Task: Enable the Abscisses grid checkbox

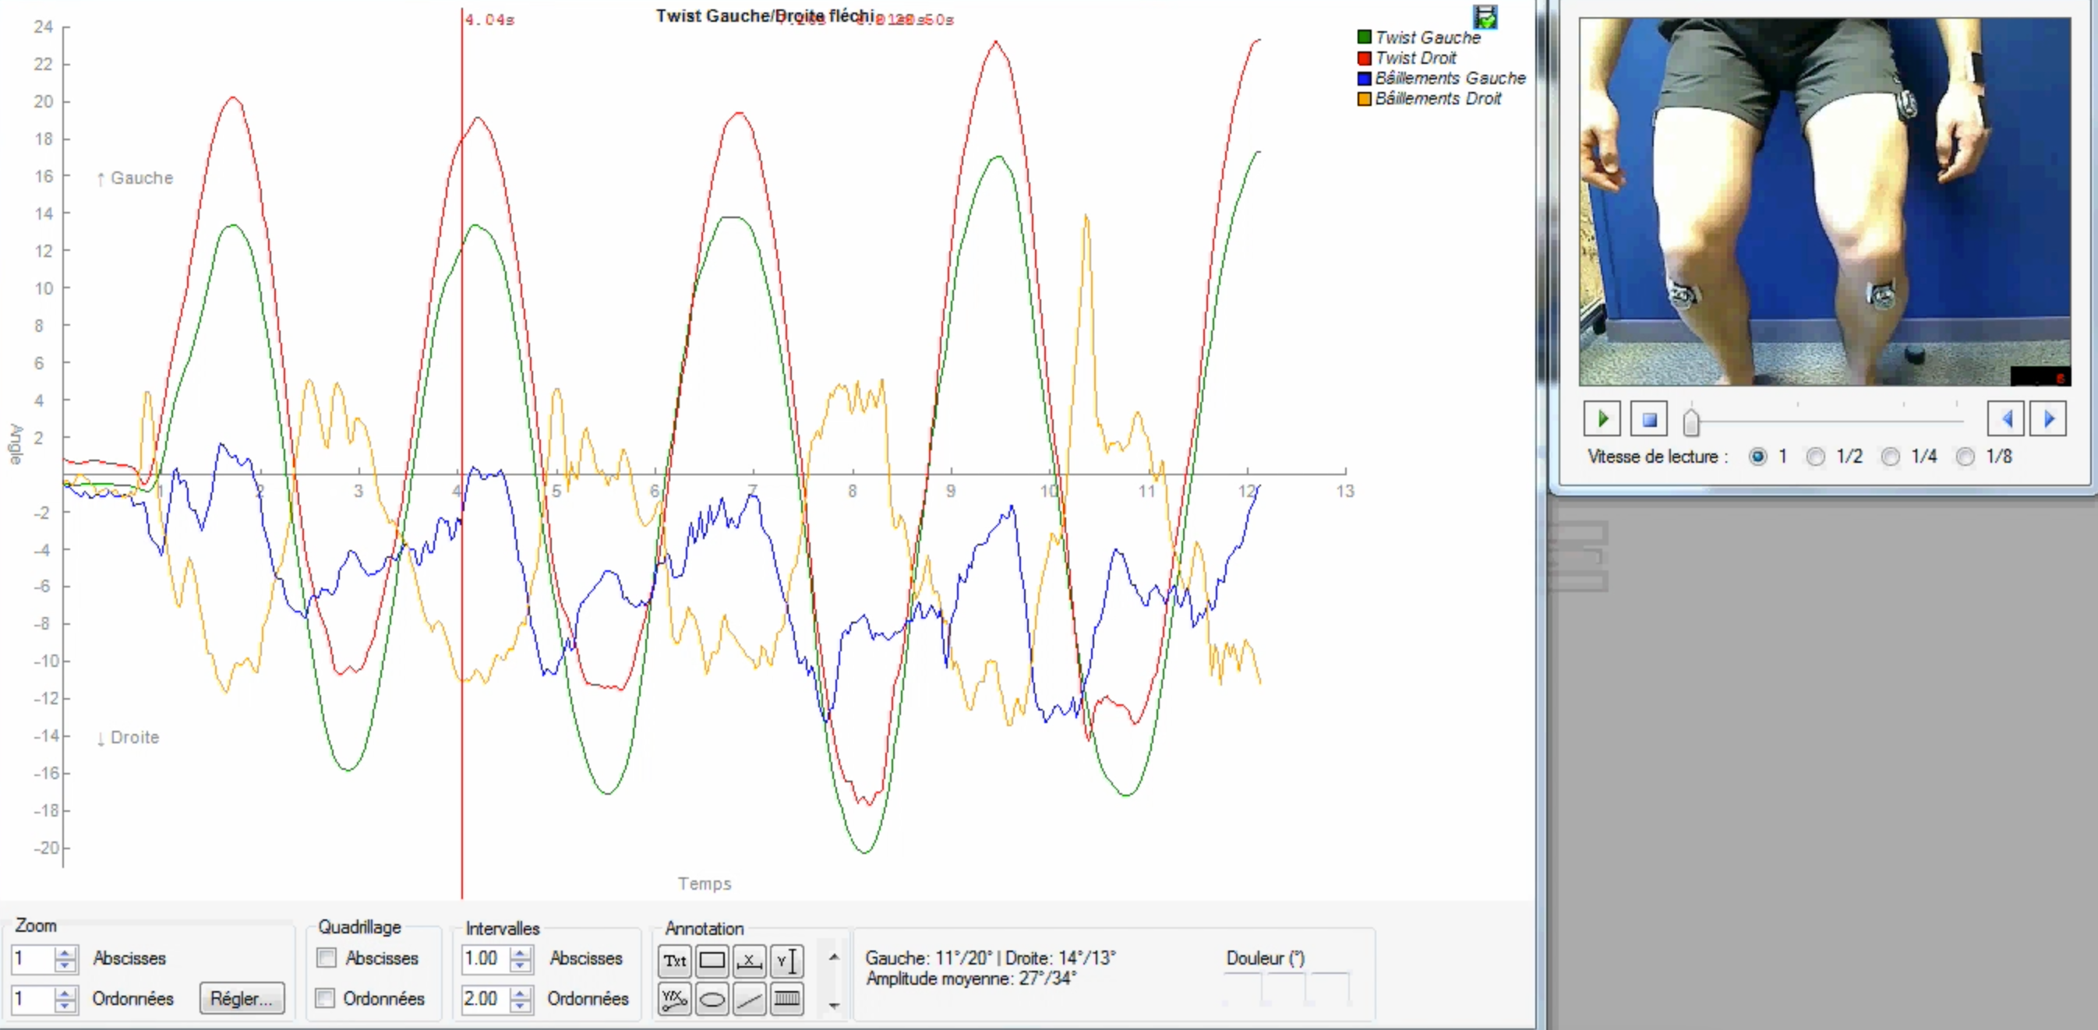Action: click(x=327, y=958)
